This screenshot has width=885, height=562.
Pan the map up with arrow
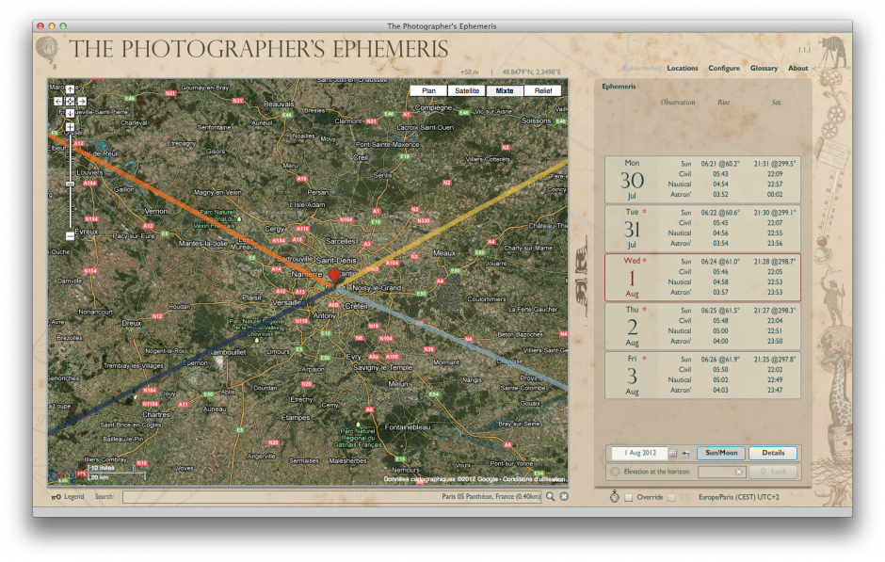click(70, 89)
